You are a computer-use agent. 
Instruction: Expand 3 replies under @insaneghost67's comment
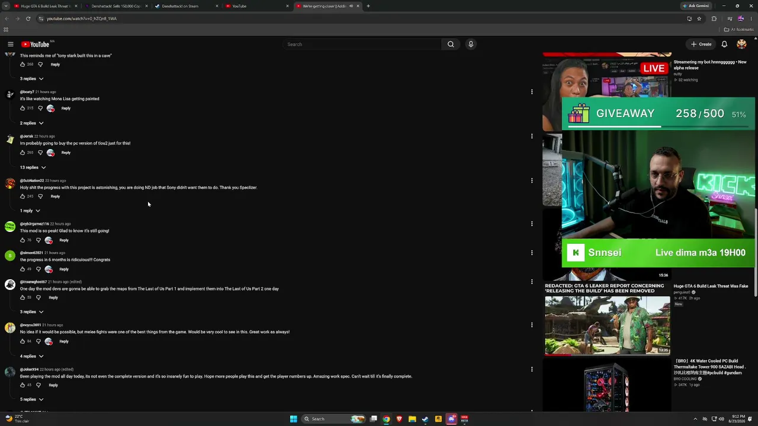point(32,312)
